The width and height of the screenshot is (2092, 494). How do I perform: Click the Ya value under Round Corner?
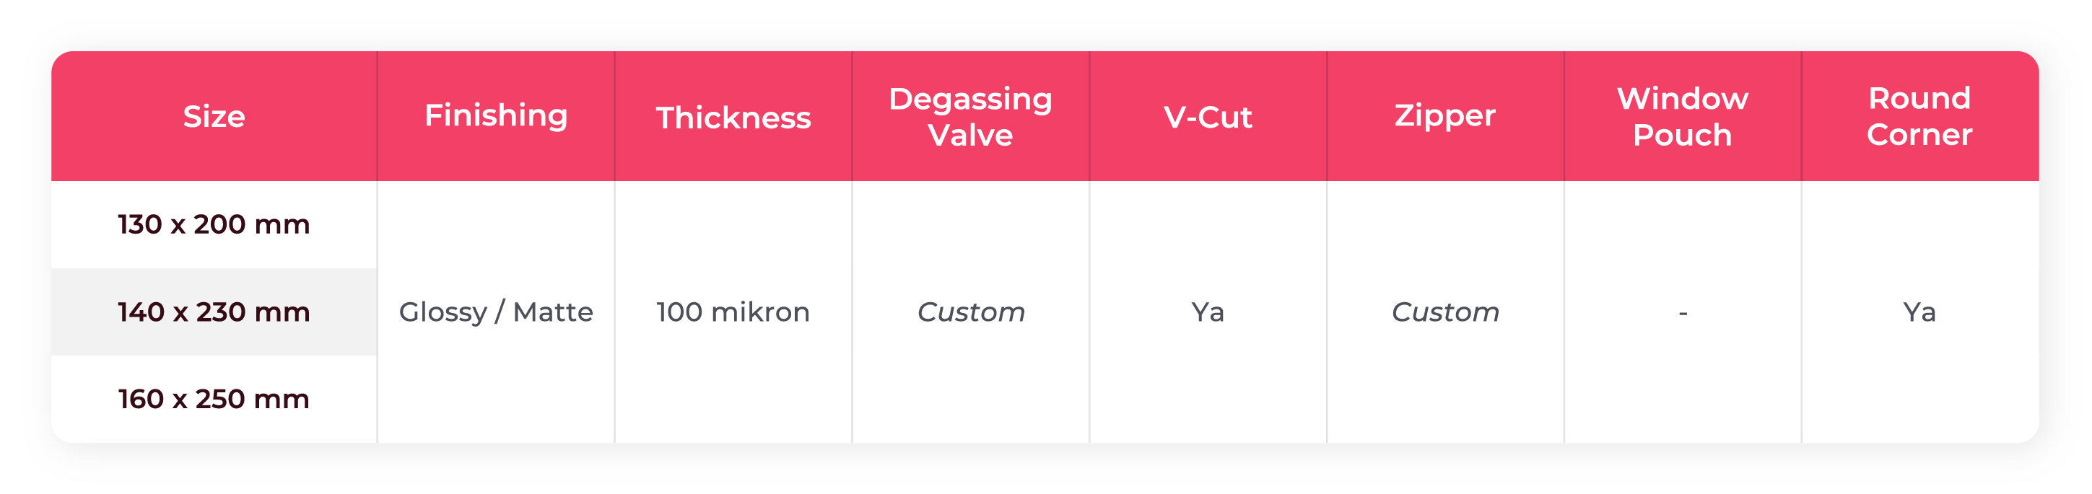[x=1918, y=312]
